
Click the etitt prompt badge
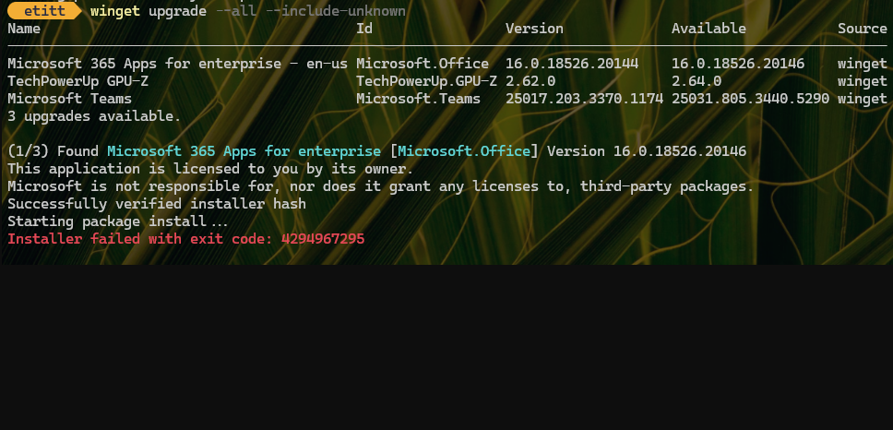pos(44,11)
